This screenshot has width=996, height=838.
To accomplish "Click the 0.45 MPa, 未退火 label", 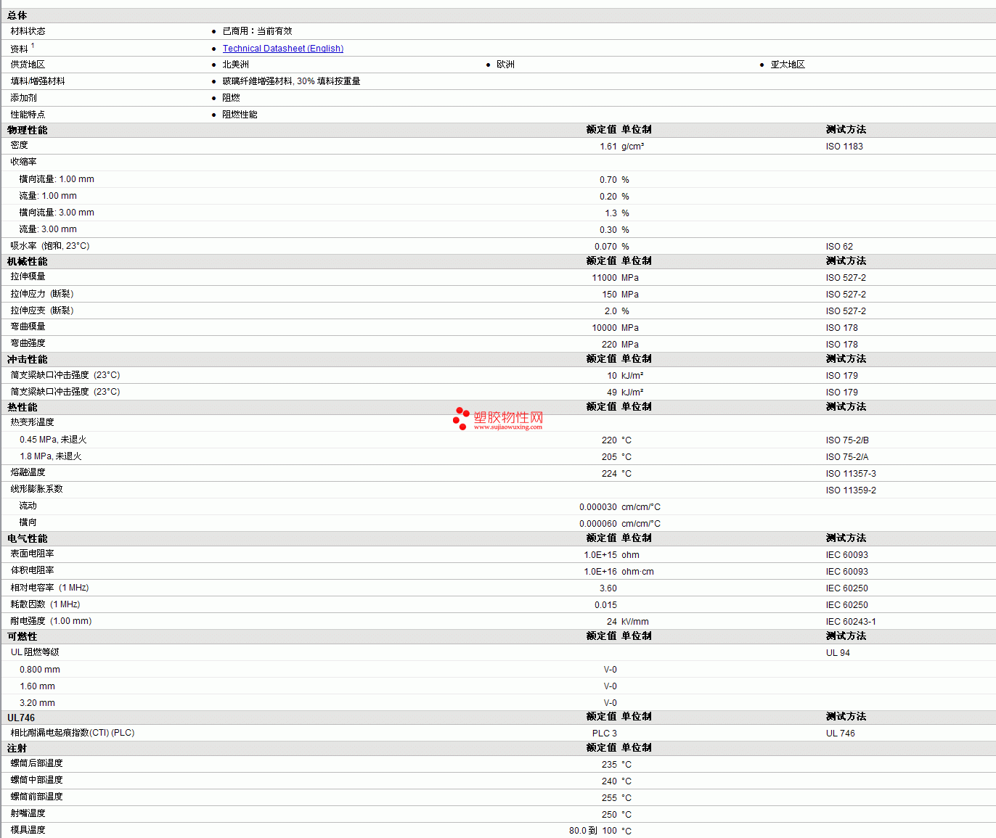I will click(x=53, y=440).
